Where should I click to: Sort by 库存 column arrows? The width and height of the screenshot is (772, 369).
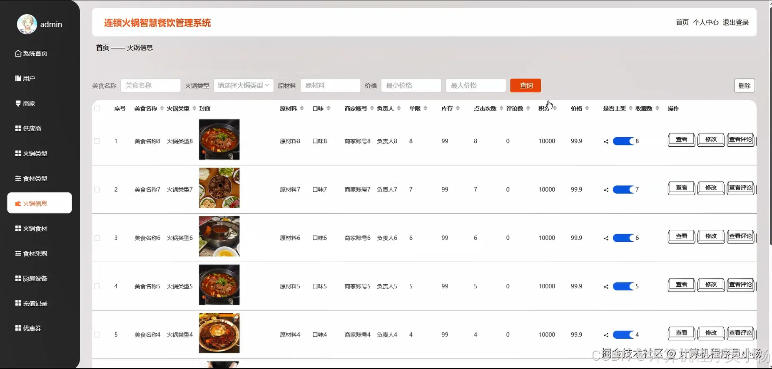point(458,108)
